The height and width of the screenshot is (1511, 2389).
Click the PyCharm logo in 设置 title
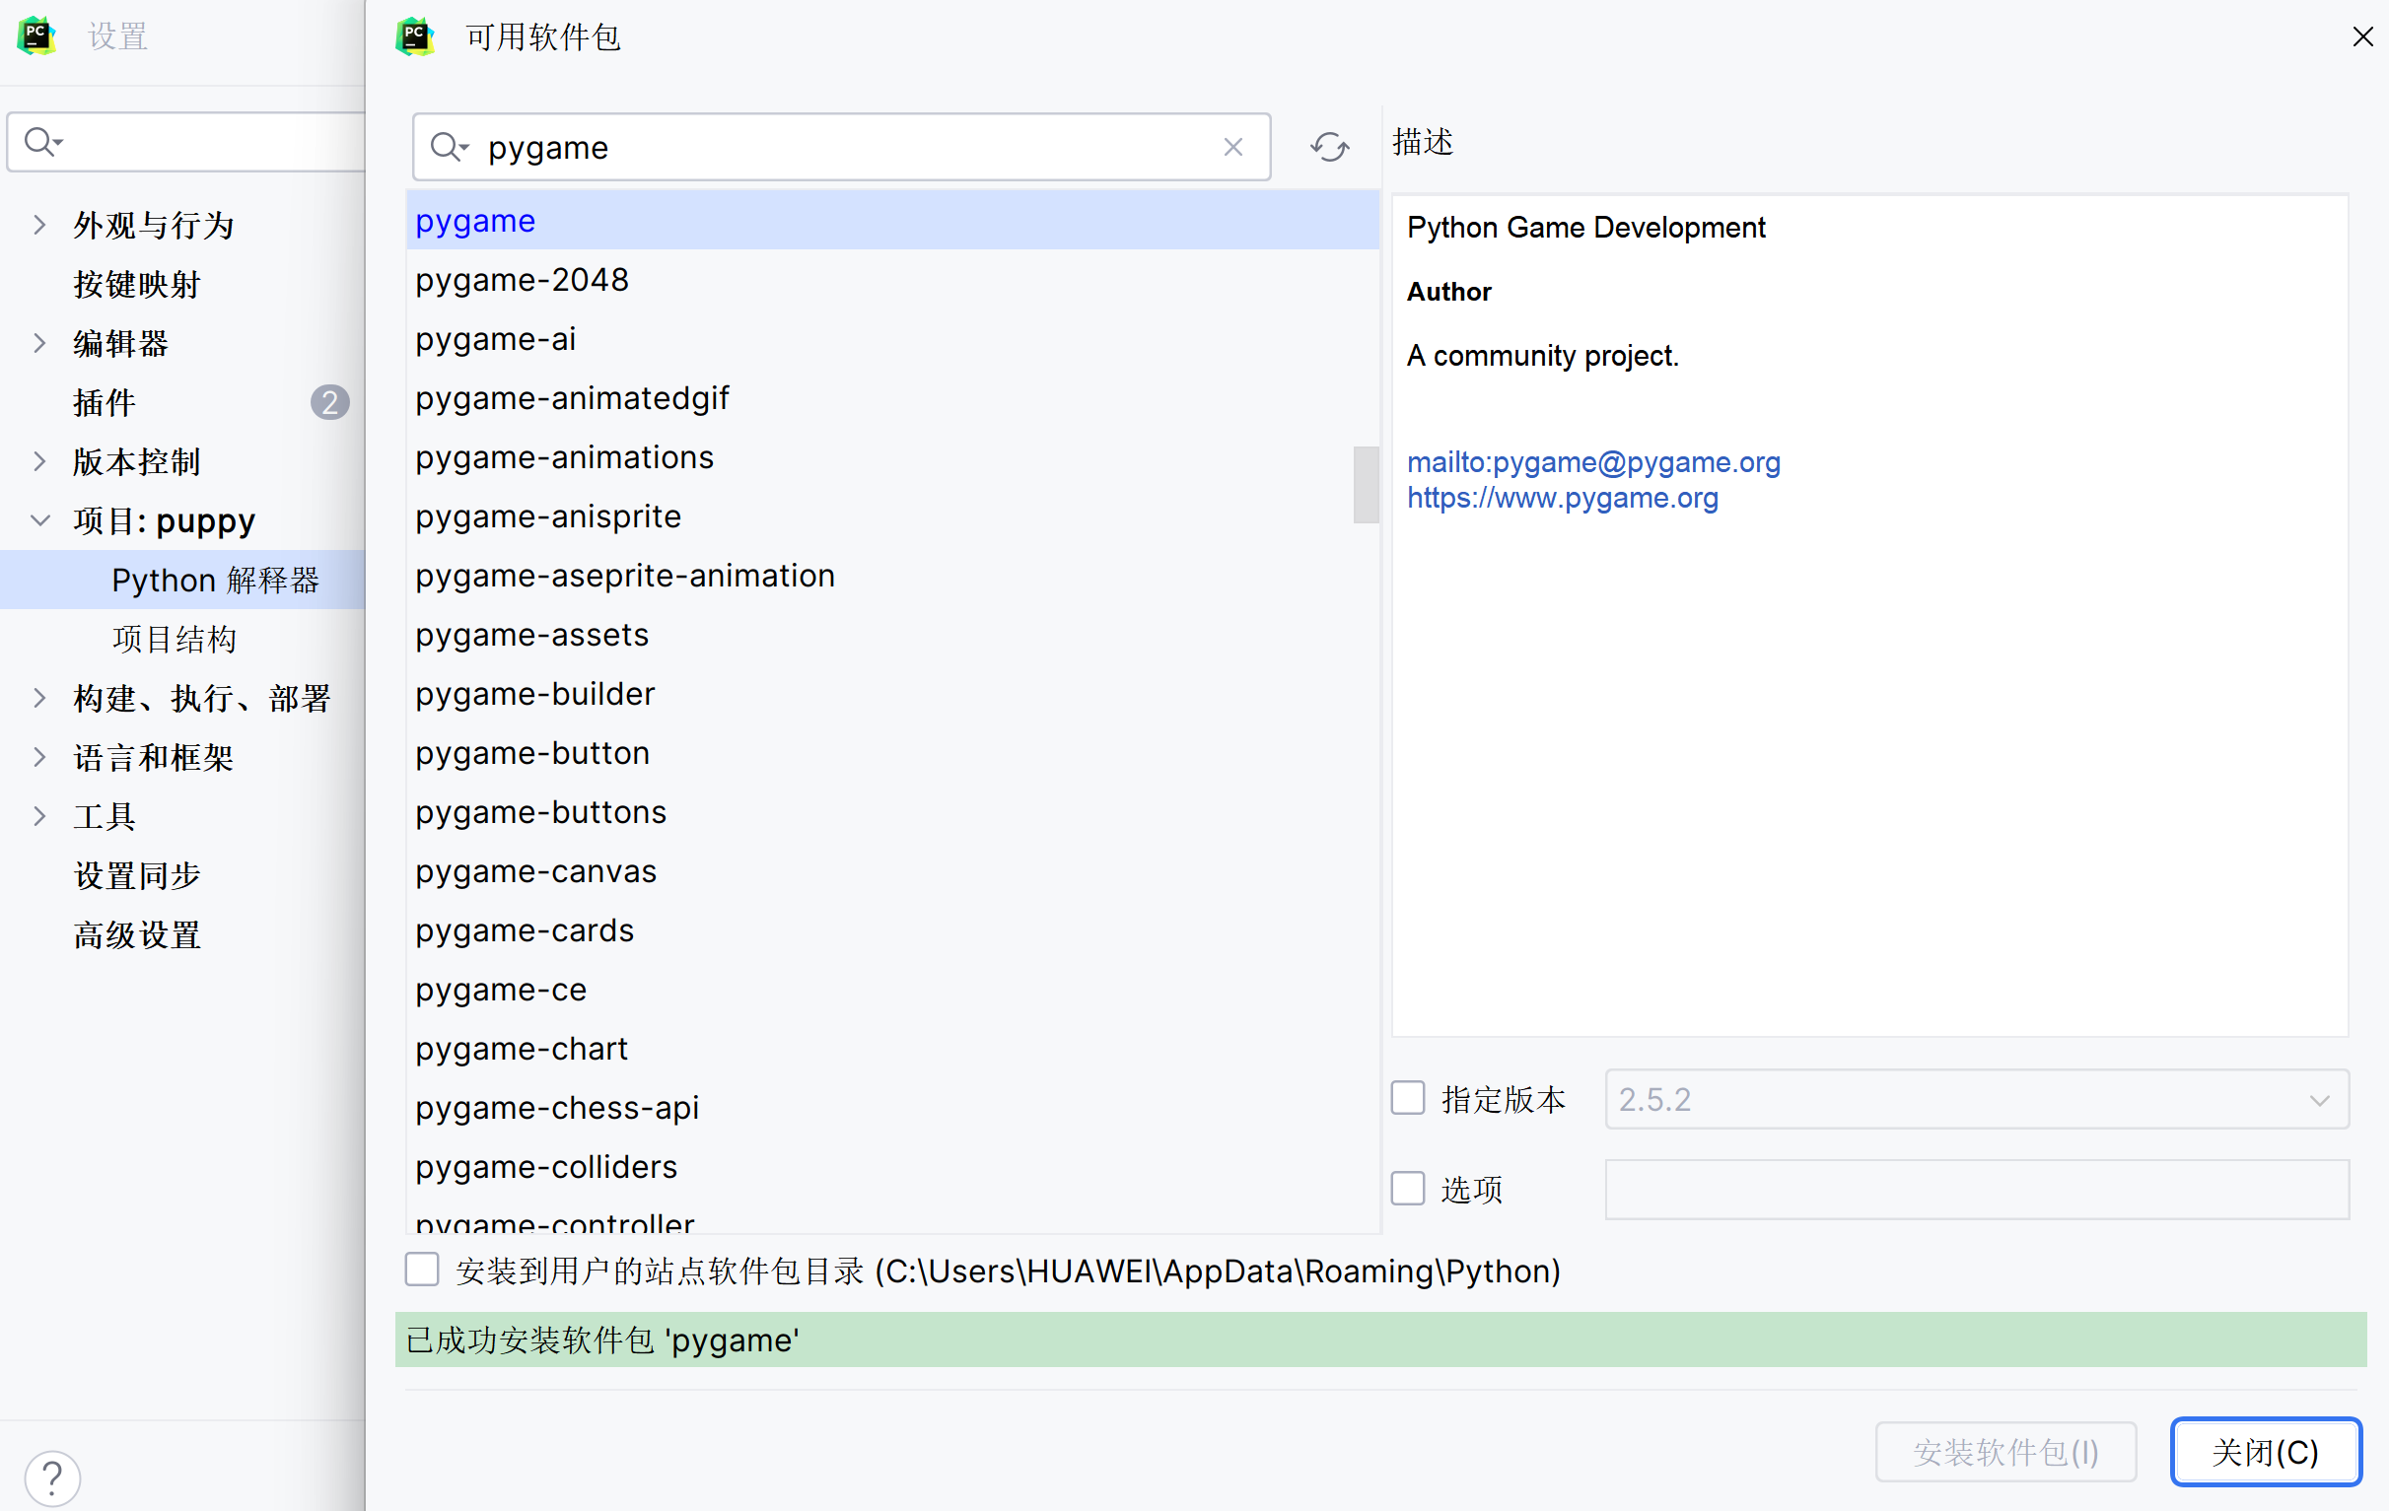[36, 36]
